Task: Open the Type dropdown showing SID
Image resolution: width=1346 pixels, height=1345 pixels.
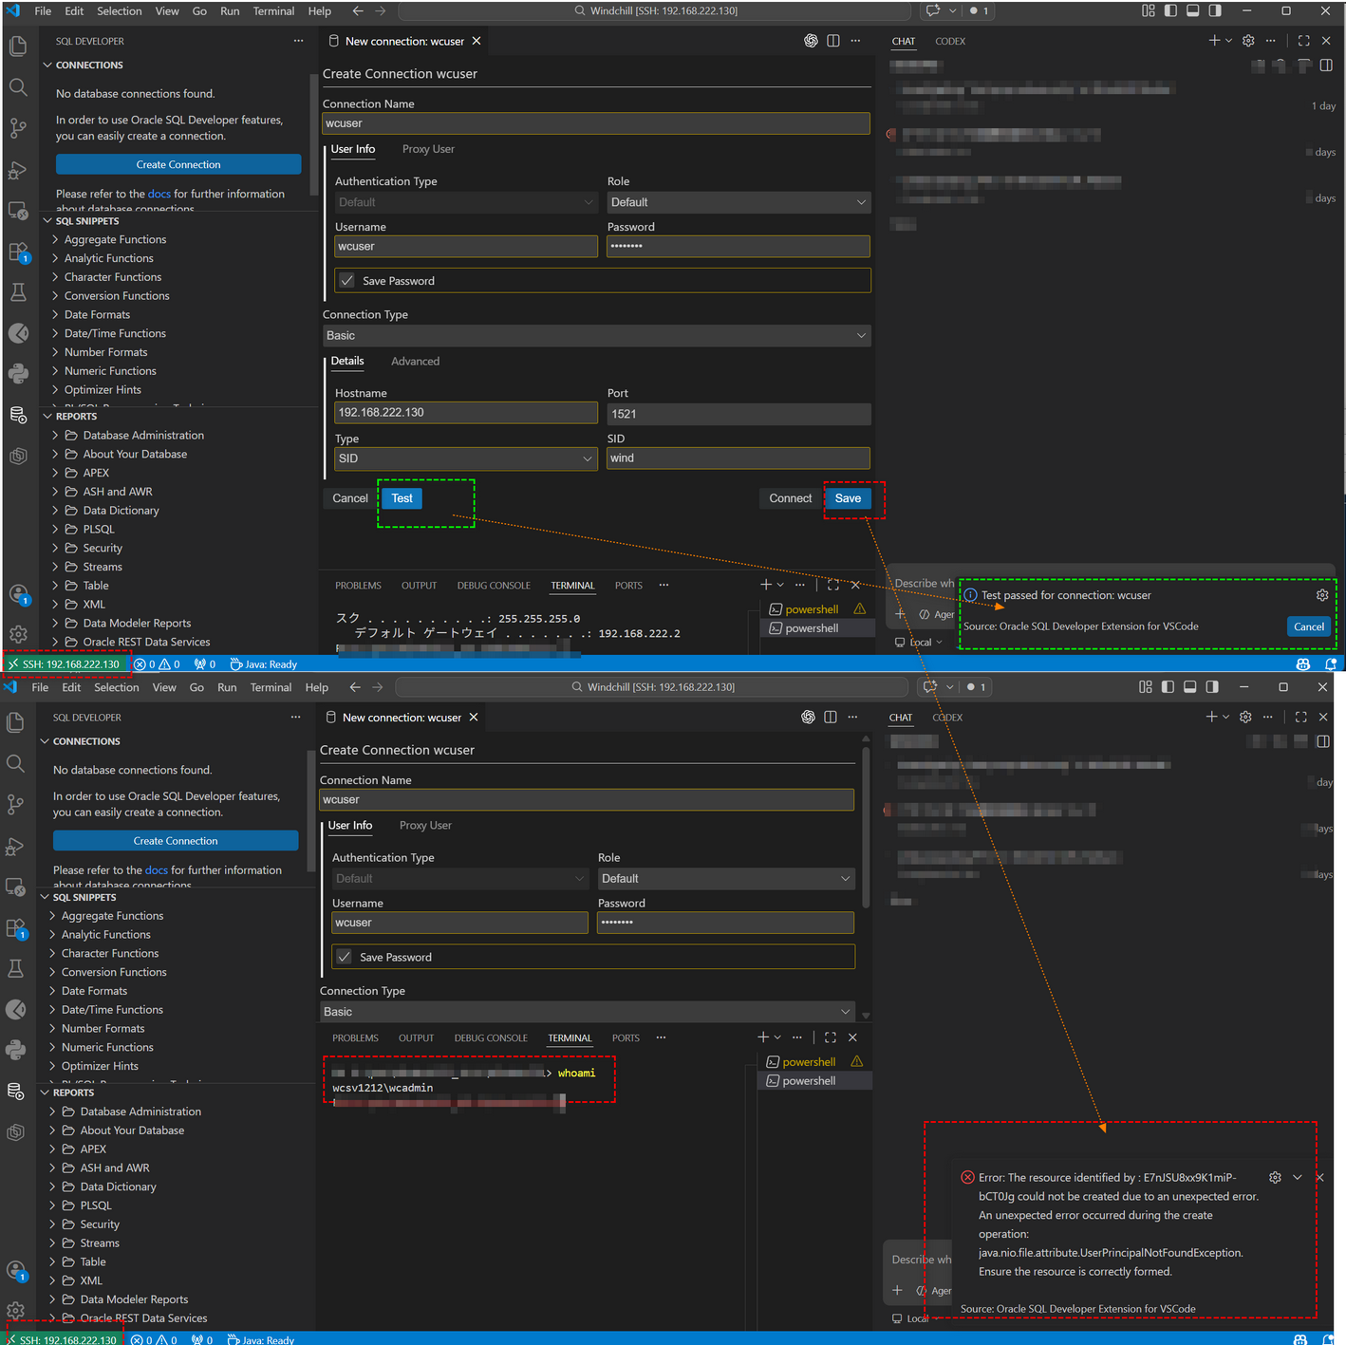Action: click(x=465, y=458)
